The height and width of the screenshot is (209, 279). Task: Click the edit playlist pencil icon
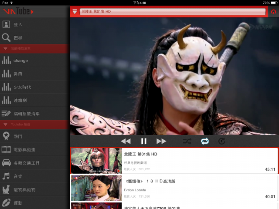click(6, 113)
